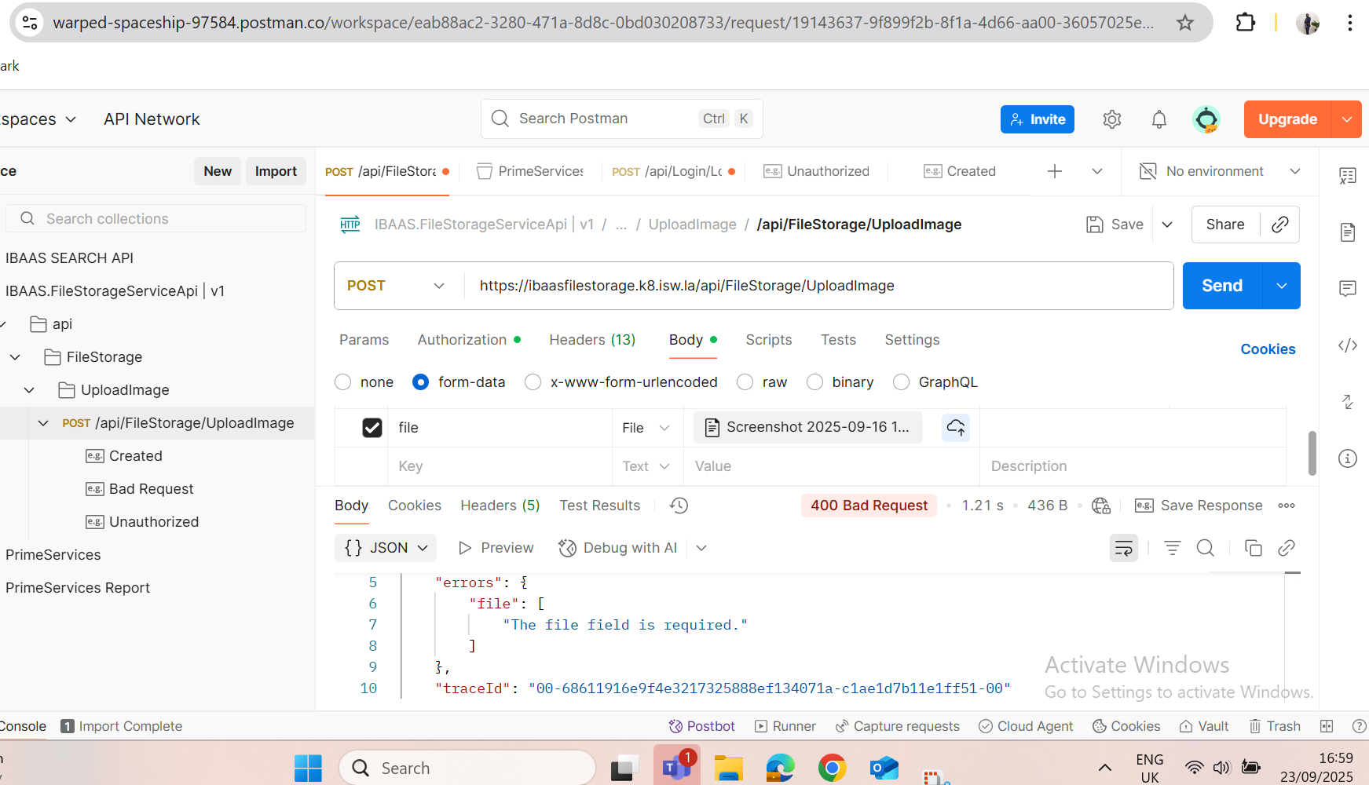Image resolution: width=1369 pixels, height=785 pixels.
Task: Open the Cookies link
Action: click(1268, 349)
